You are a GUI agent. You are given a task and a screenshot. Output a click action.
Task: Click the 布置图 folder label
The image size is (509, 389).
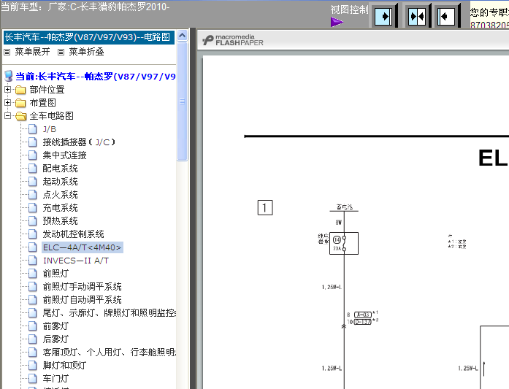42,103
